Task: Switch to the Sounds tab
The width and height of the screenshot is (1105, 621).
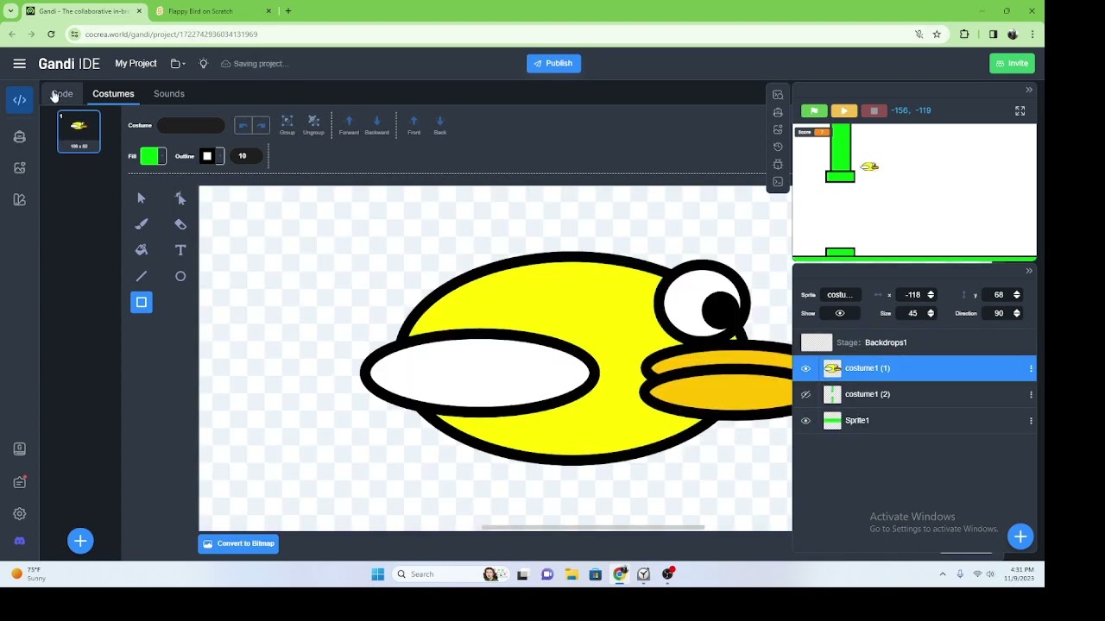Action: 169,94
